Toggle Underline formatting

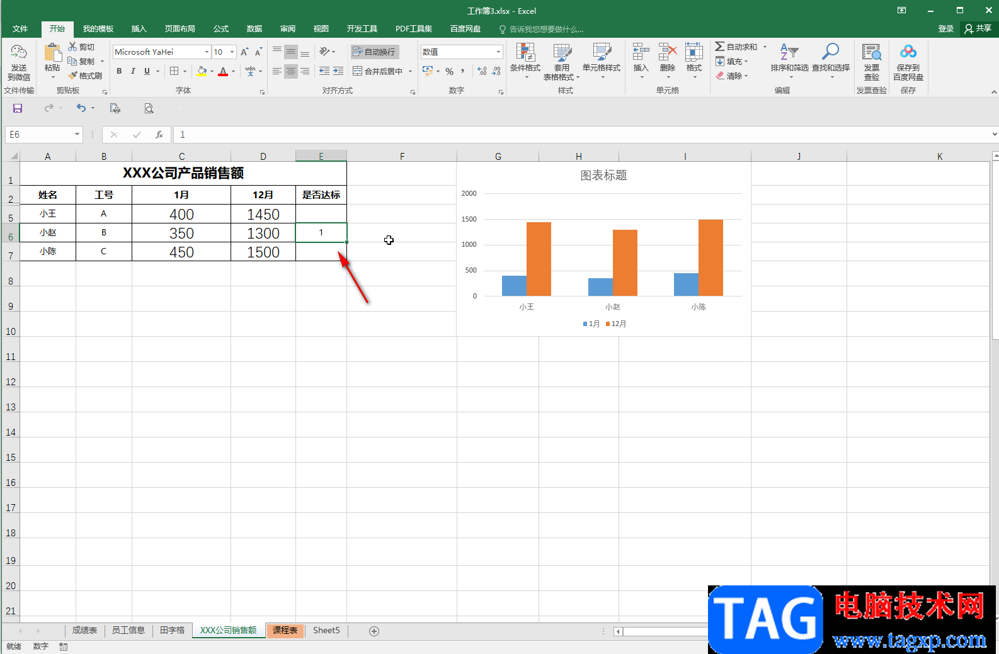pyautogui.click(x=147, y=71)
